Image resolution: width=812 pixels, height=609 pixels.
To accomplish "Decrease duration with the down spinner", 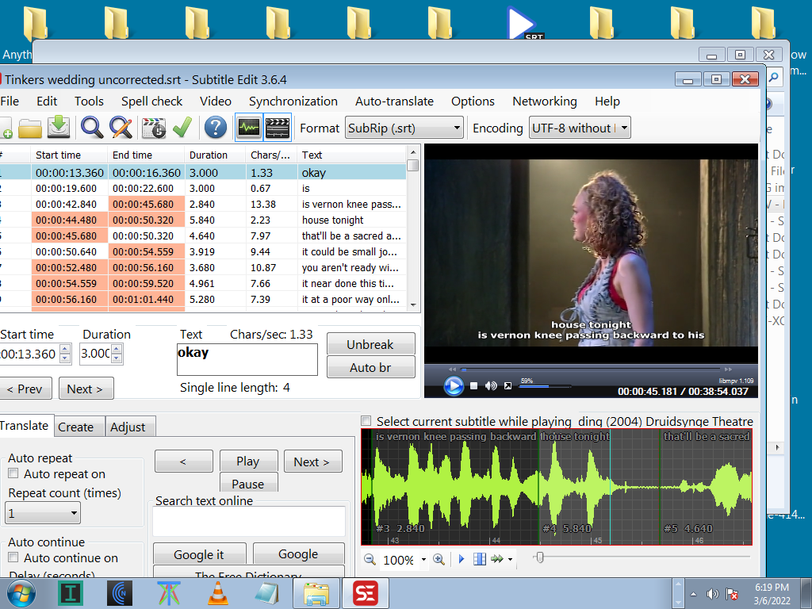I will tap(117, 358).
